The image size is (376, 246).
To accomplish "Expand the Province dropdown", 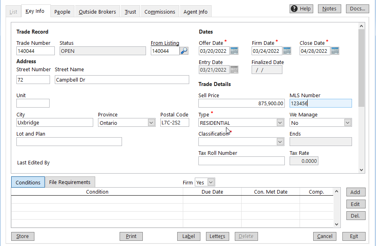I will click(x=151, y=122).
